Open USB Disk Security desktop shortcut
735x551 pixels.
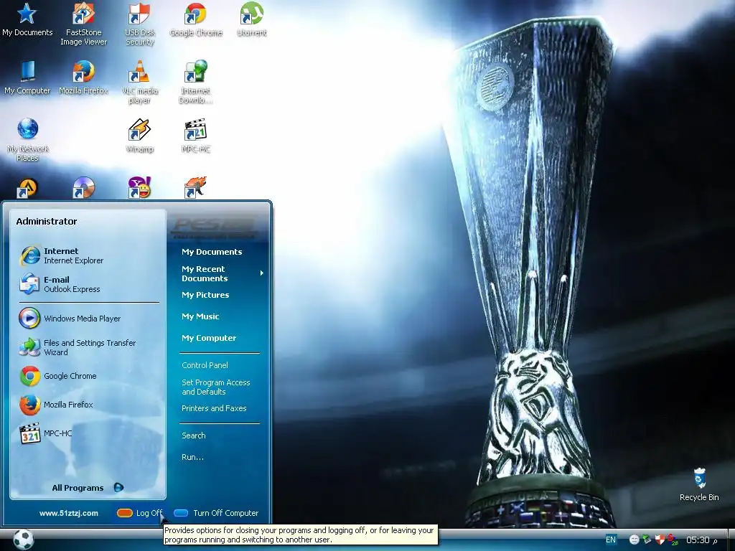click(139, 24)
